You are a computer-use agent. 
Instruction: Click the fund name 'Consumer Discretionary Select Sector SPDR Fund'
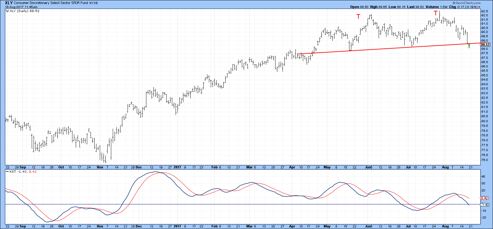51,3
